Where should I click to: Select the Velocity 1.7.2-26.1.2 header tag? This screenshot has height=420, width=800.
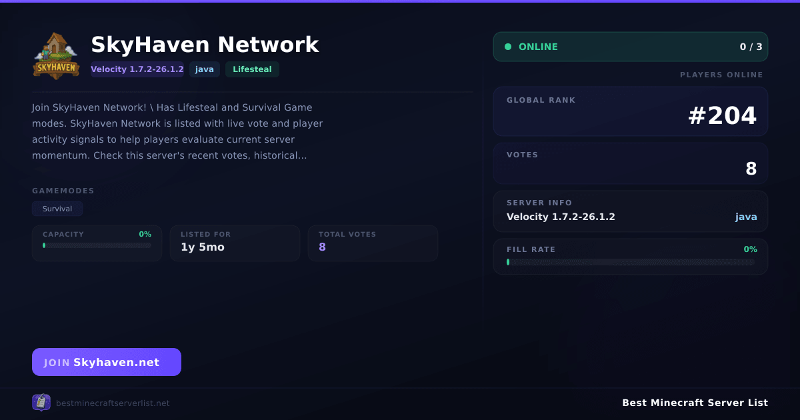pyautogui.click(x=137, y=69)
